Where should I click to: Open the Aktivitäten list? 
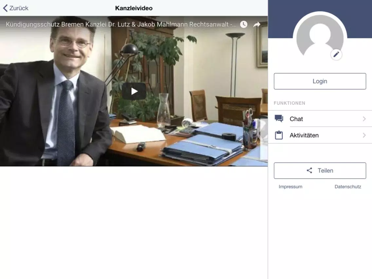point(320,135)
